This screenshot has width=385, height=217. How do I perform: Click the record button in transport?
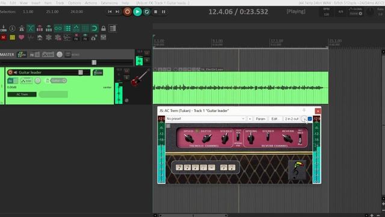(x=127, y=11)
